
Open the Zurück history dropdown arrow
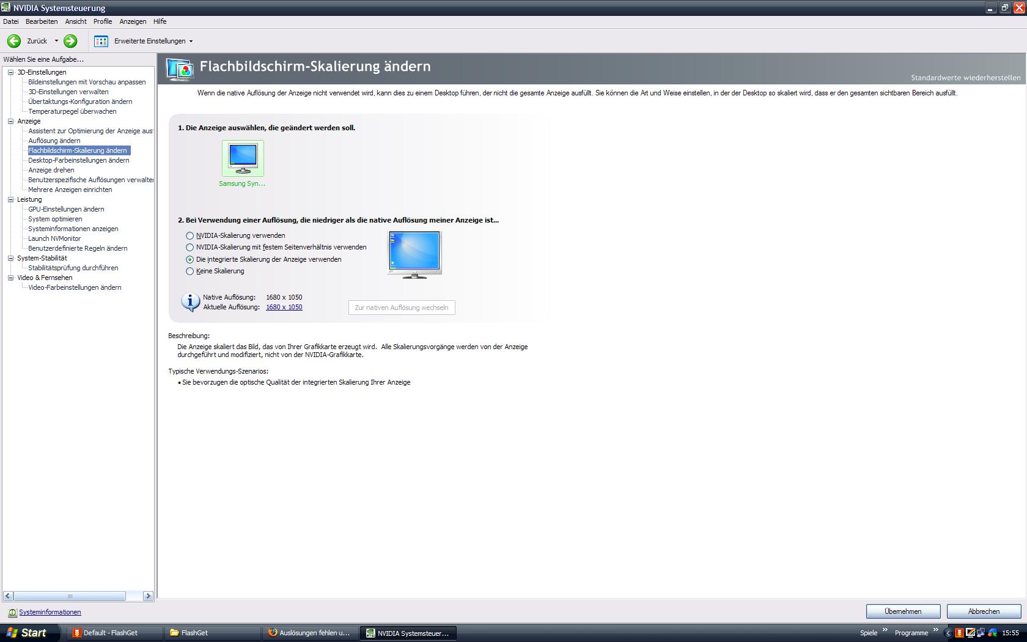click(x=56, y=41)
